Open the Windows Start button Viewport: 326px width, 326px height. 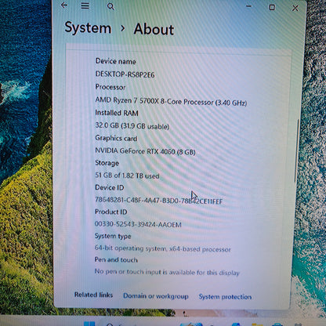click(x=89, y=324)
